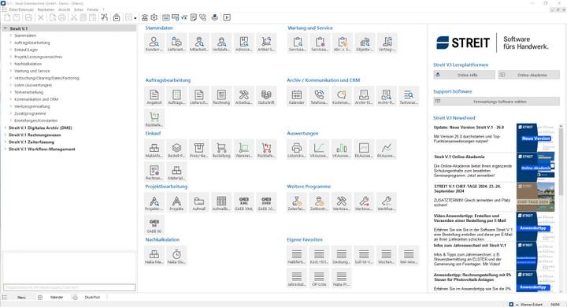Open the Bearbeiten menu

46,9
